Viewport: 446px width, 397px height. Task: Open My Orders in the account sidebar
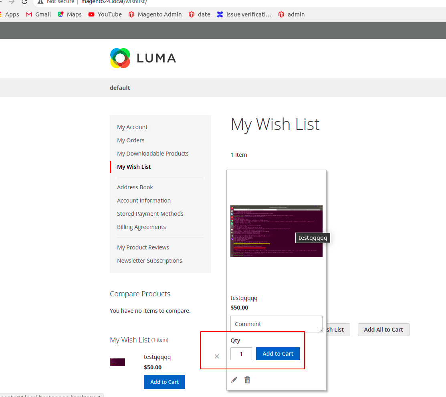coord(131,140)
